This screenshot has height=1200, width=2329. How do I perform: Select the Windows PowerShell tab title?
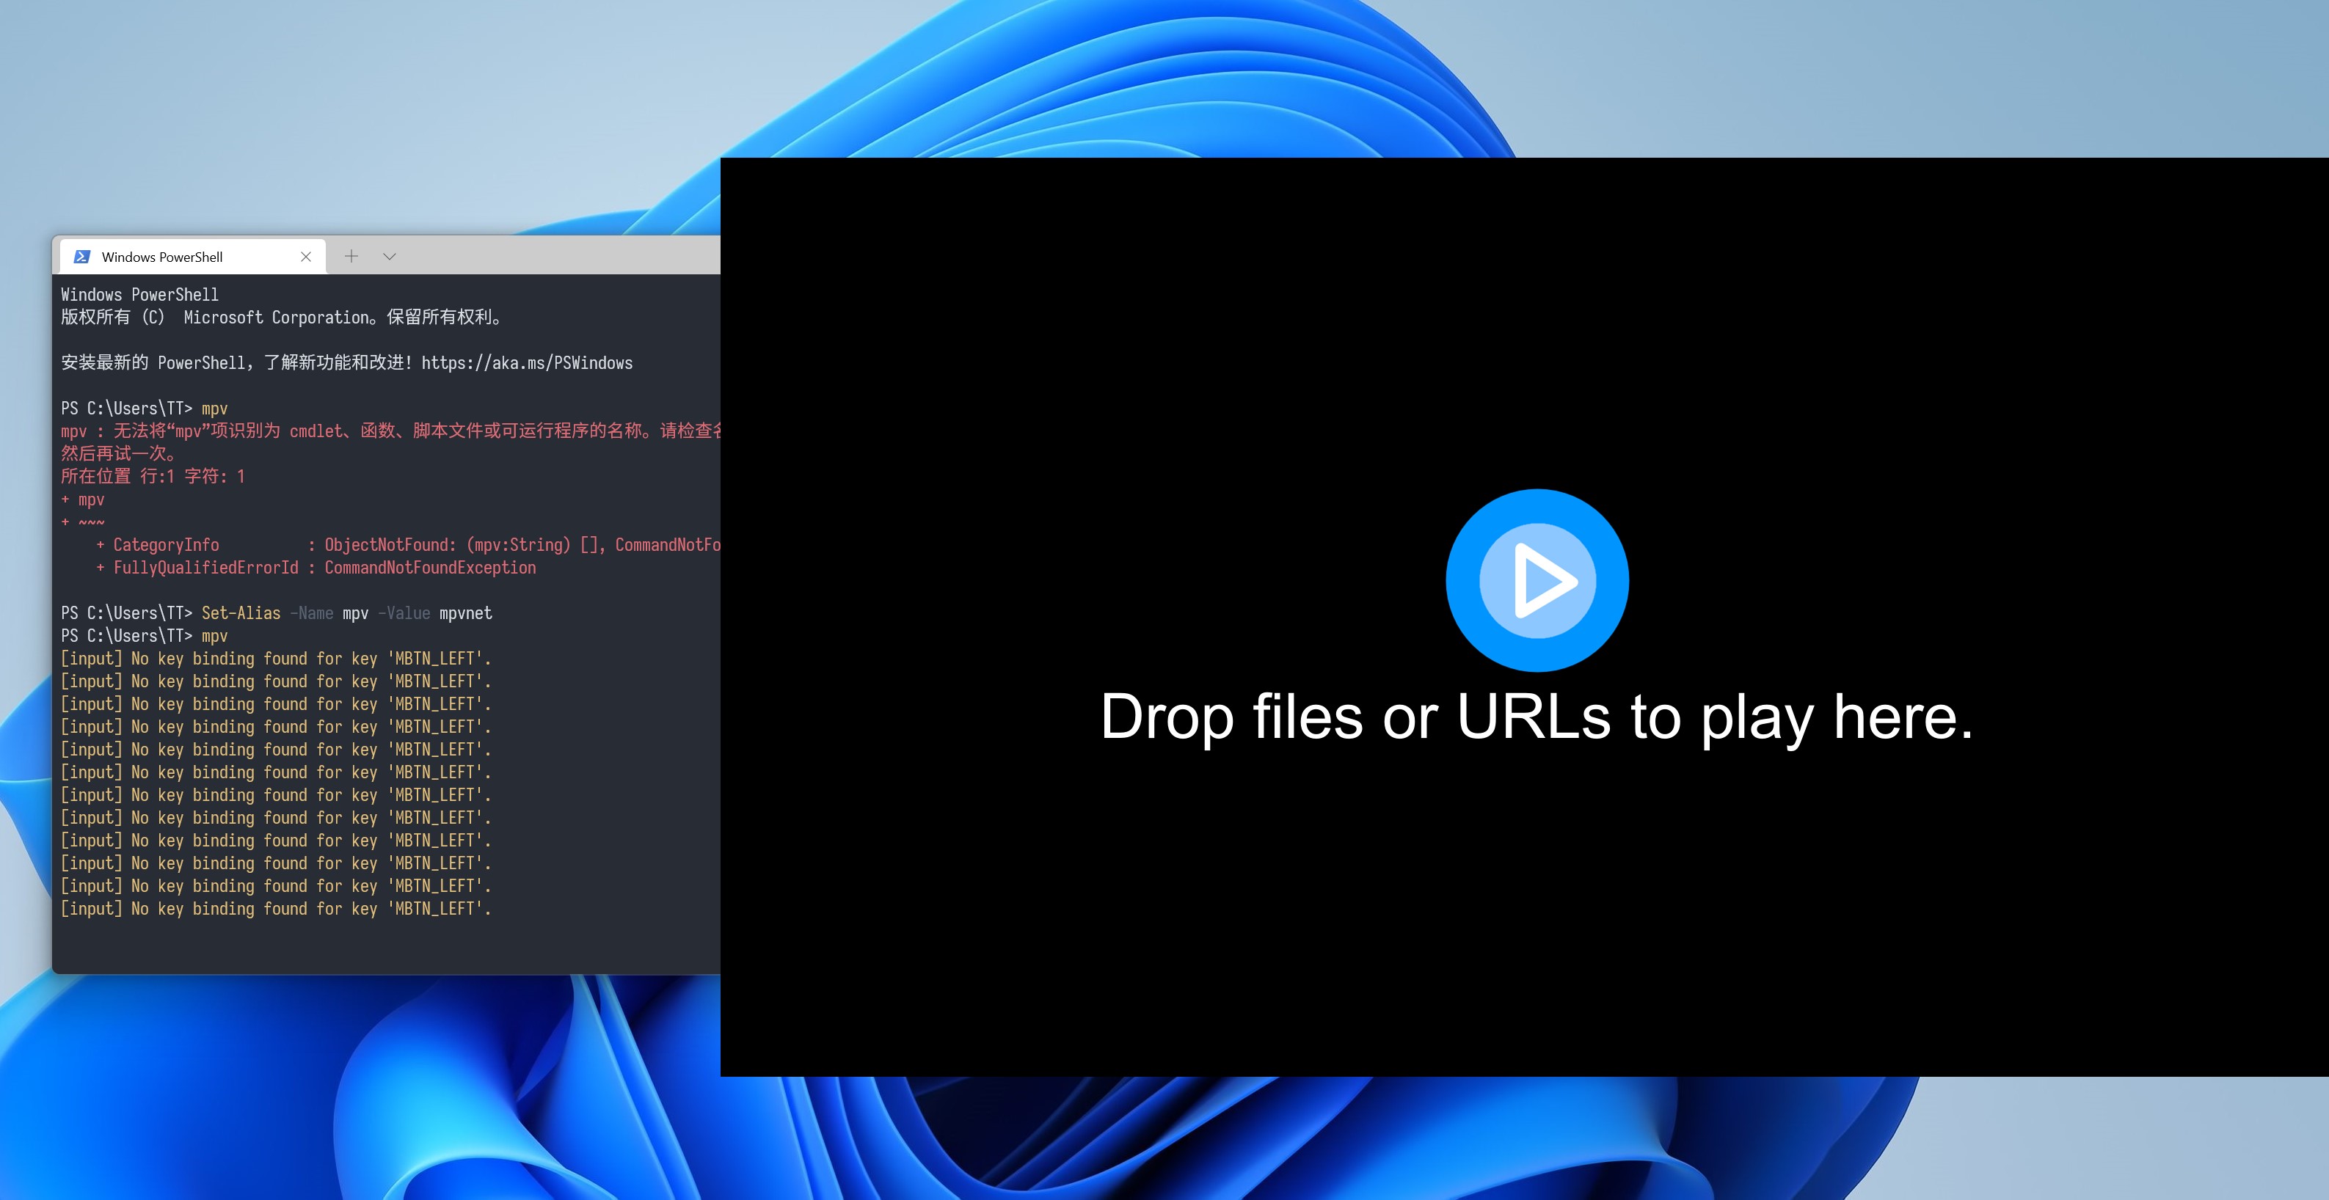(163, 257)
